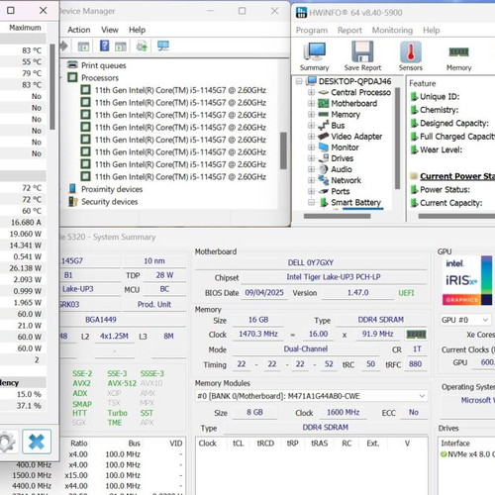Select Smart Battery in HWiNFO tree

pos(355,202)
